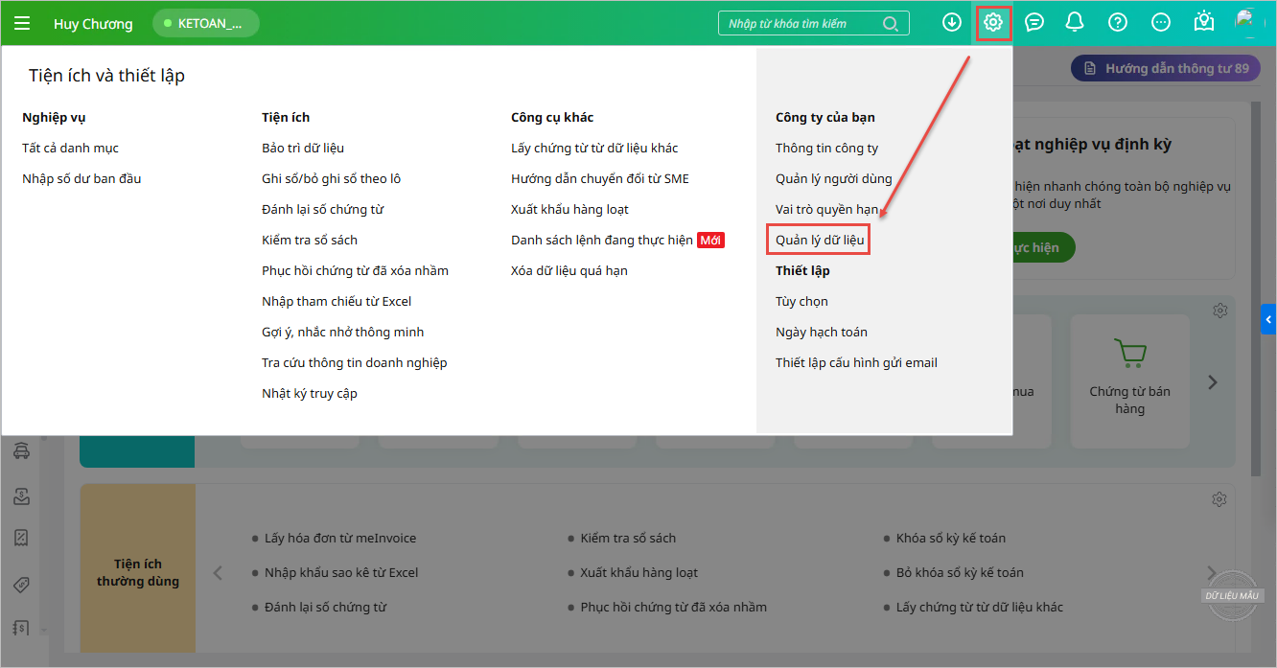Click the download arrow icon in header
Viewport: 1277px width, 668px height.
point(952,22)
